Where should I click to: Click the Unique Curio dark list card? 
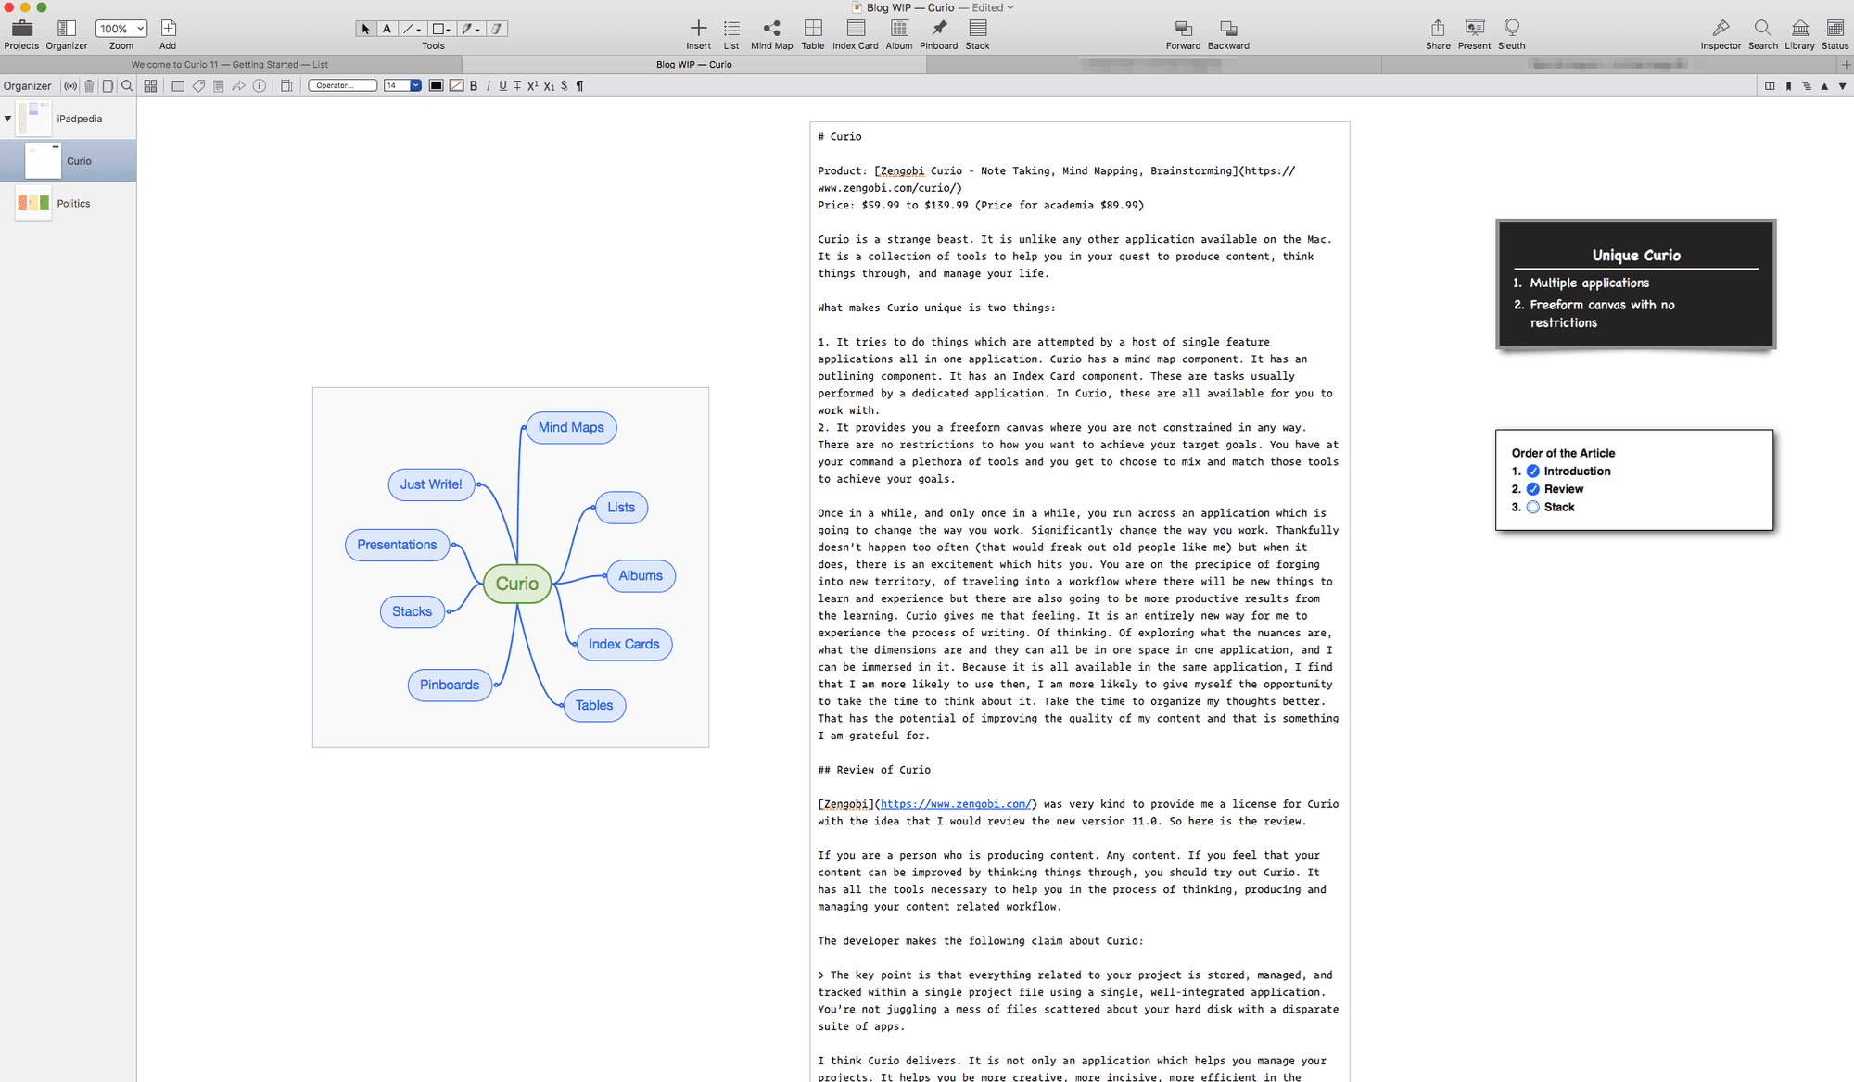[1635, 284]
